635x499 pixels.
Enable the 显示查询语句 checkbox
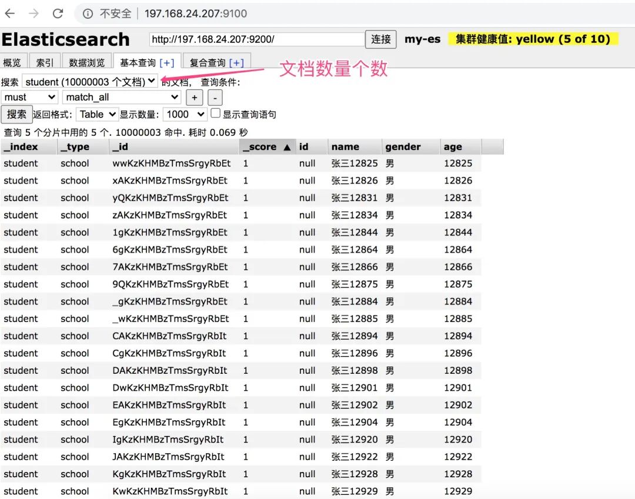216,113
